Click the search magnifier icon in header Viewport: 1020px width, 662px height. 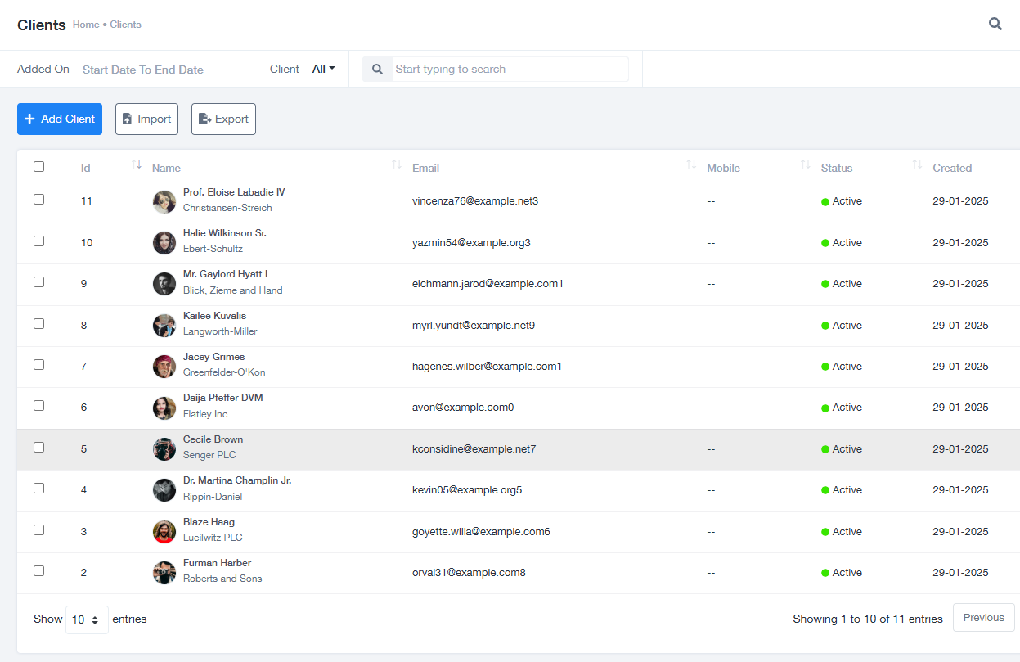(995, 24)
